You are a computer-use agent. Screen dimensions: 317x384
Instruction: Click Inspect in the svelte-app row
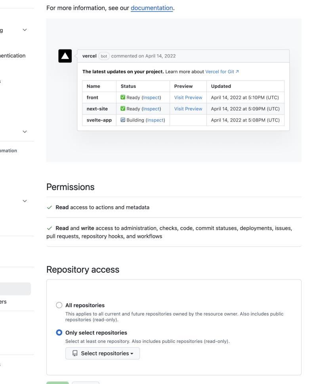tap(155, 120)
